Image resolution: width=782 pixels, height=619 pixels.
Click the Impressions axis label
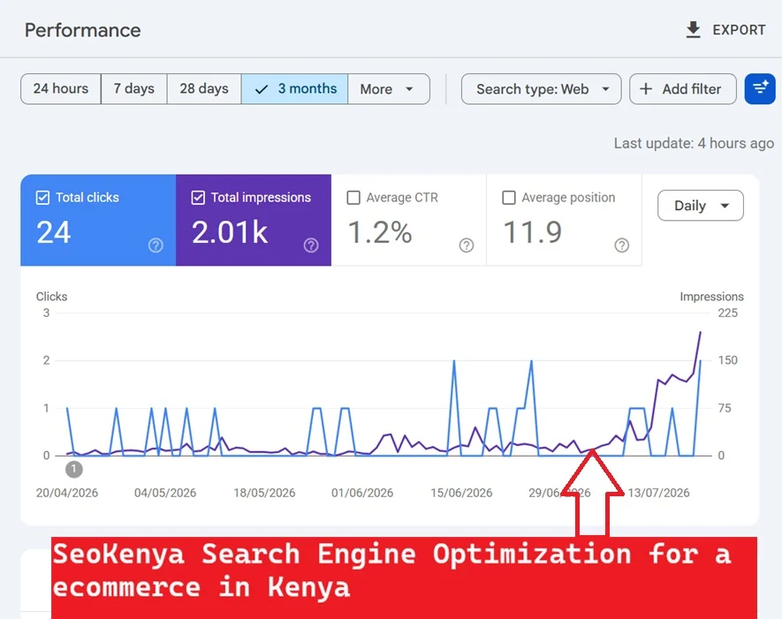point(711,297)
